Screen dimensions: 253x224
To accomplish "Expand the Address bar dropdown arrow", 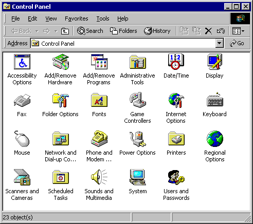I will (x=220, y=43).
